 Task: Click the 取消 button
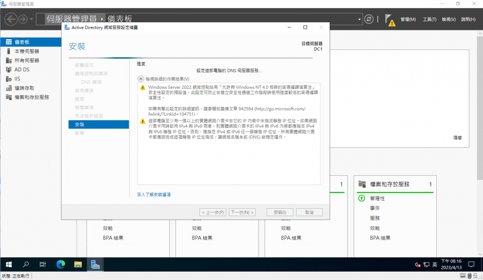(309, 212)
